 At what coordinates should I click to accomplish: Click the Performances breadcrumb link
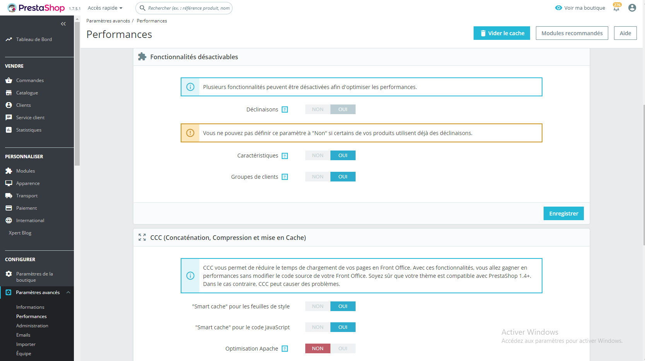coord(152,21)
